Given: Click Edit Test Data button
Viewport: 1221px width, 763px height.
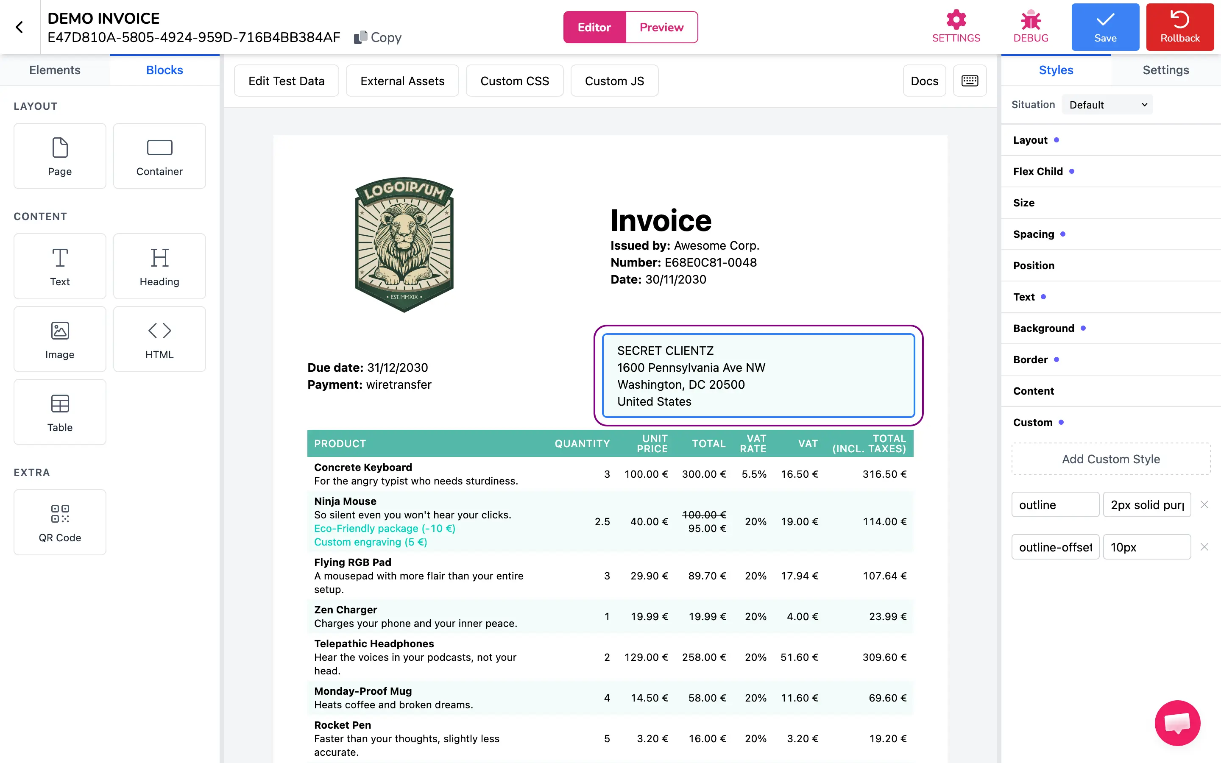Looking at the screenshot, I should (286, 81).
